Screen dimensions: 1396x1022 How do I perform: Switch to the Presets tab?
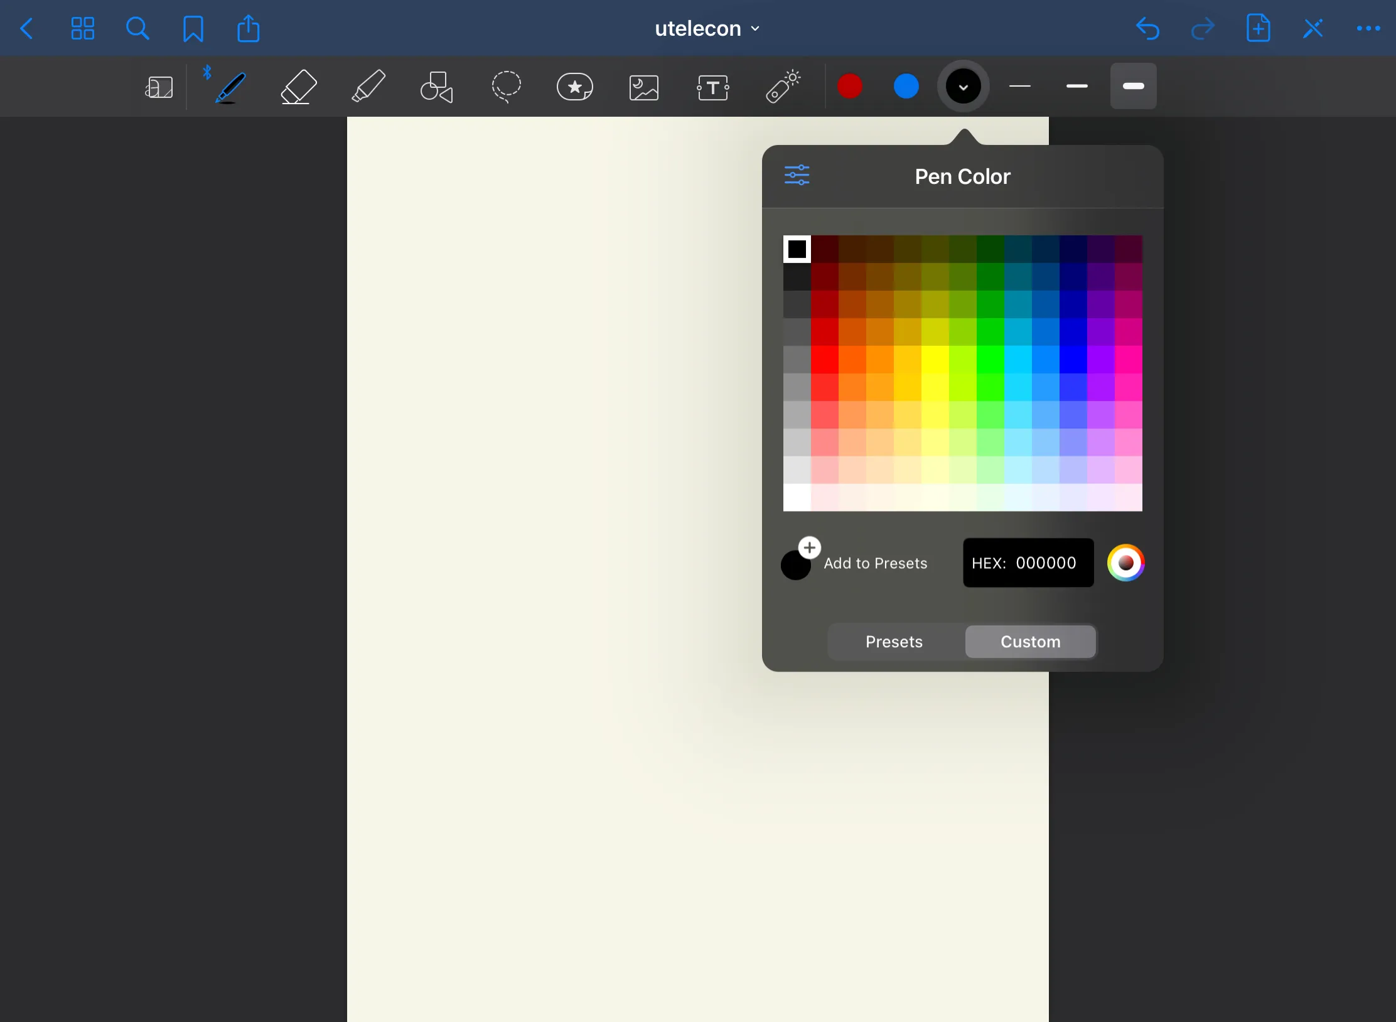coord(894,642)
